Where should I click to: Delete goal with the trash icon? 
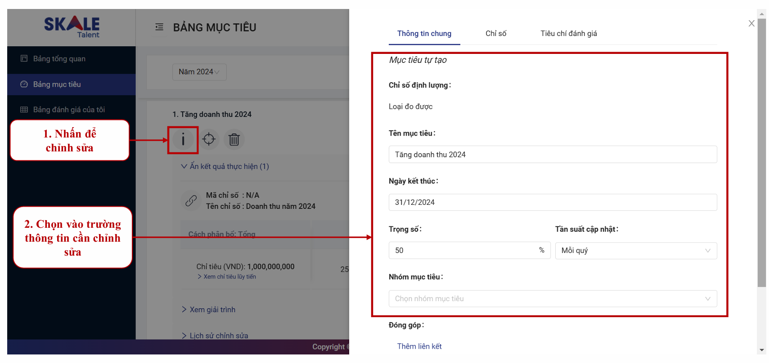pyautogui.click(x=234, y=140)
